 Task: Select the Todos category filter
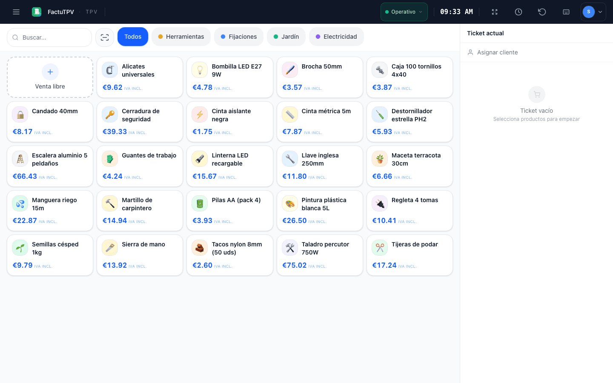pos(133,37)
